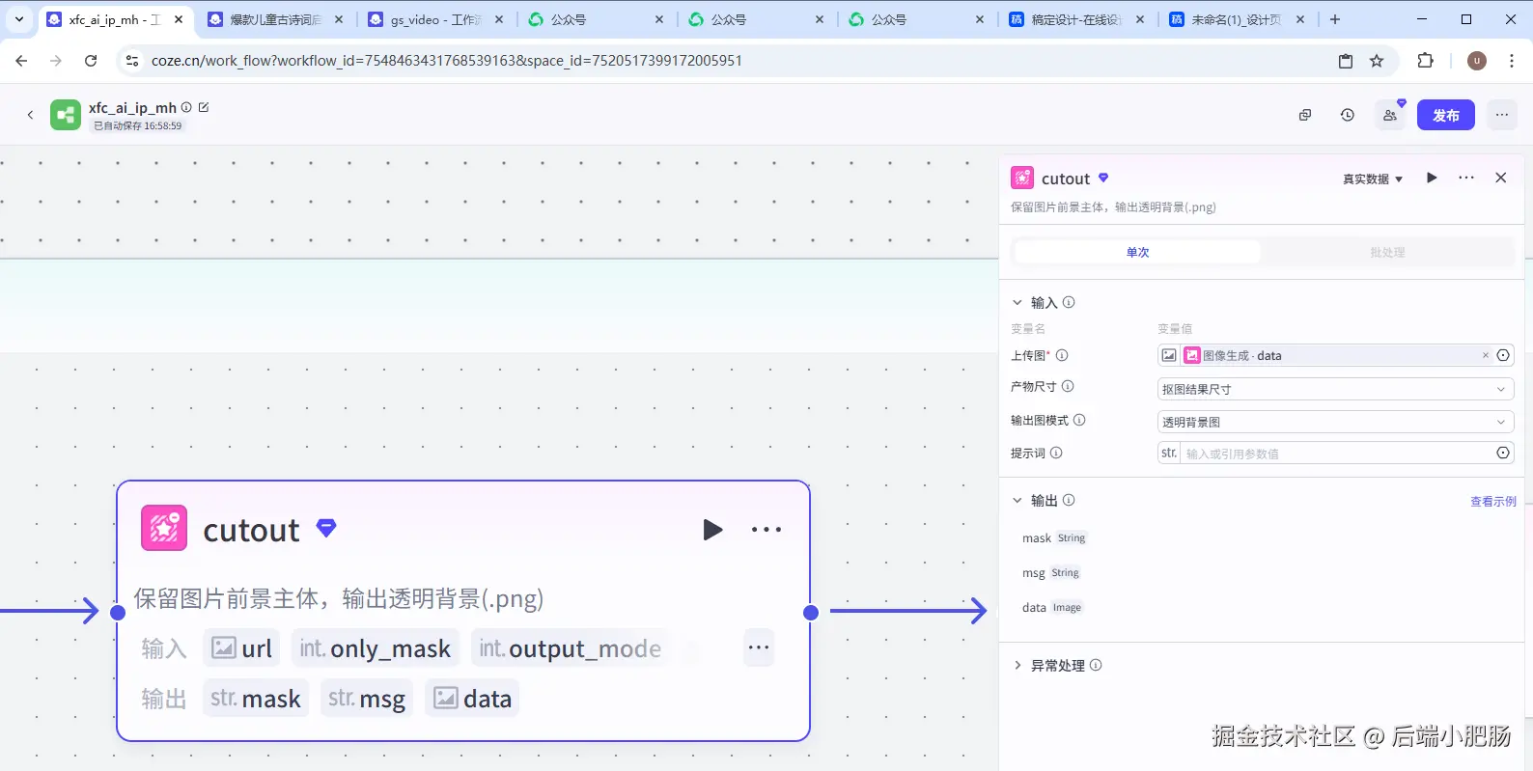The width and height of the screenshot is (1533, 771).
Task: Show info tooltip for 异常处理
Action: [x=1096, y=665]
